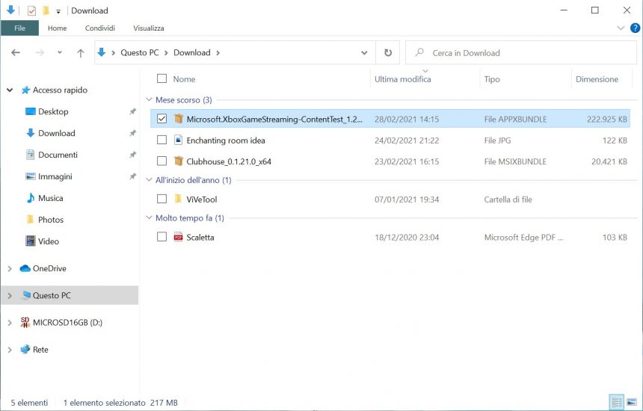The width and height of the screenshot is (643, 411).
Task: Open the File menu tab
Action: (x=19, y=28)
